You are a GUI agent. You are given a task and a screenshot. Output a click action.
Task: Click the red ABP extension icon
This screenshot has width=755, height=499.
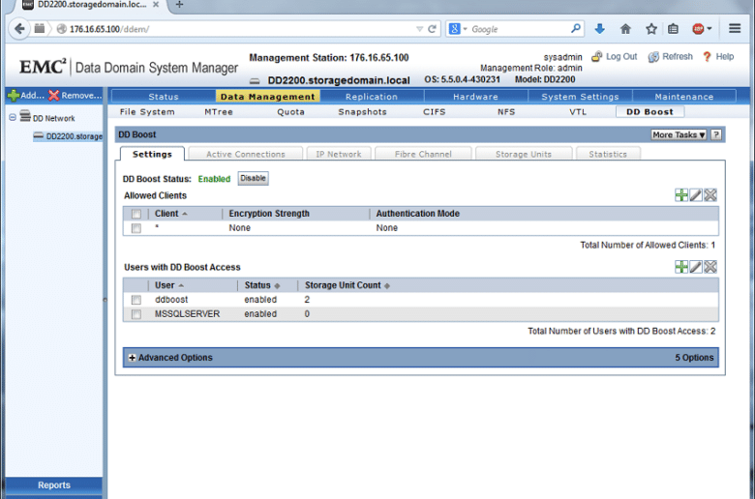click(698, 29)
